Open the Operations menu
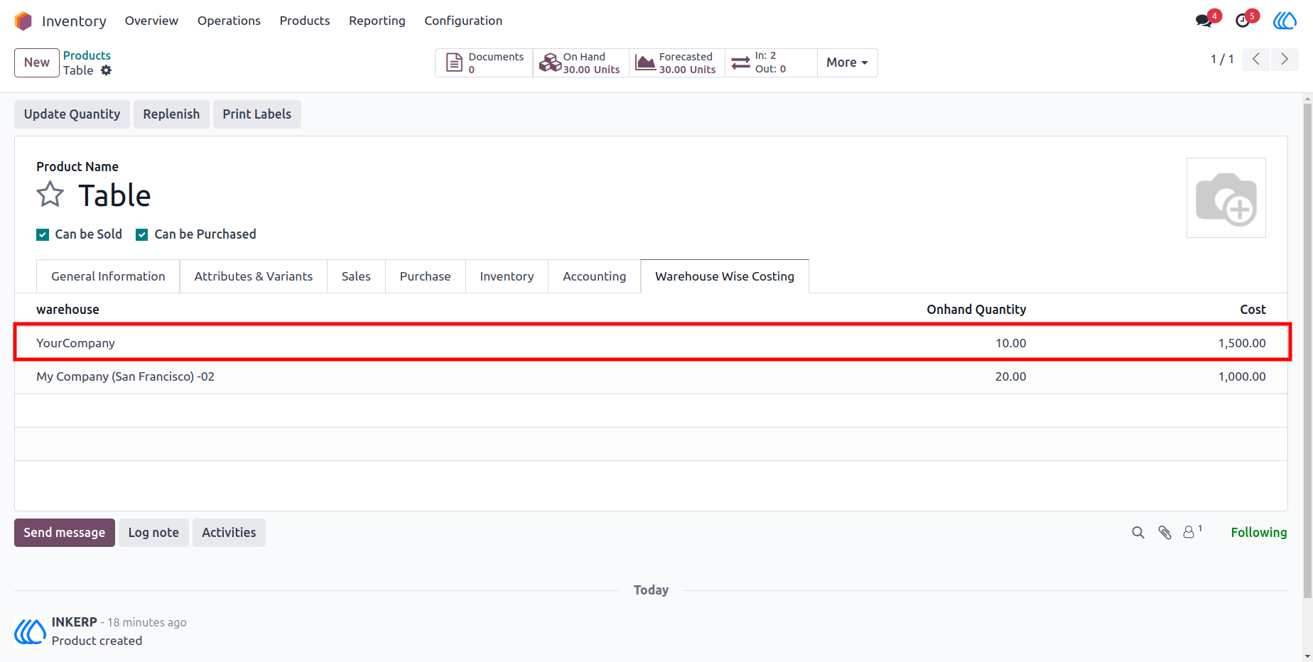 [229, 21]
